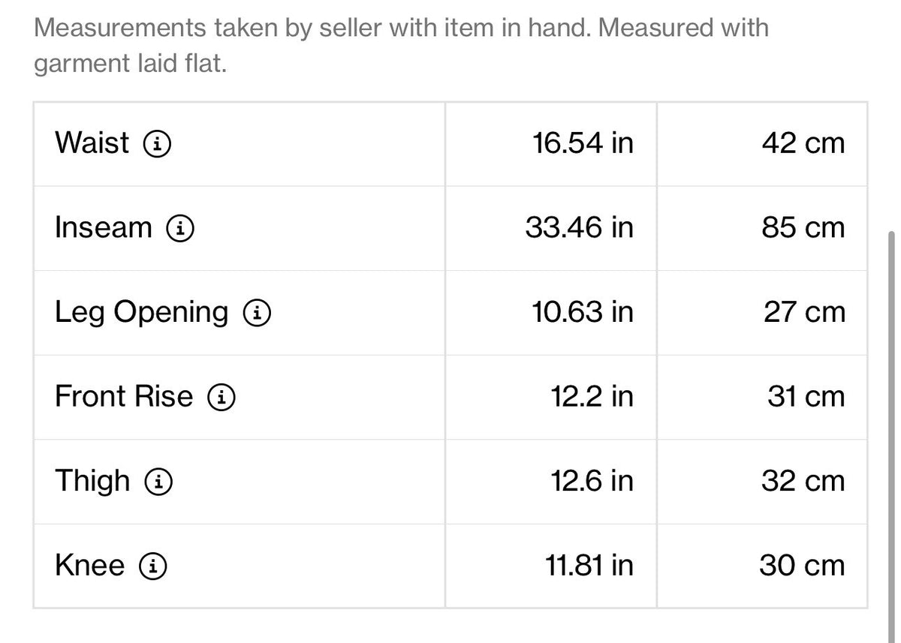The image size is (901, 643).
Task: Click the measurements description text at the top
Action: point(402,46)
